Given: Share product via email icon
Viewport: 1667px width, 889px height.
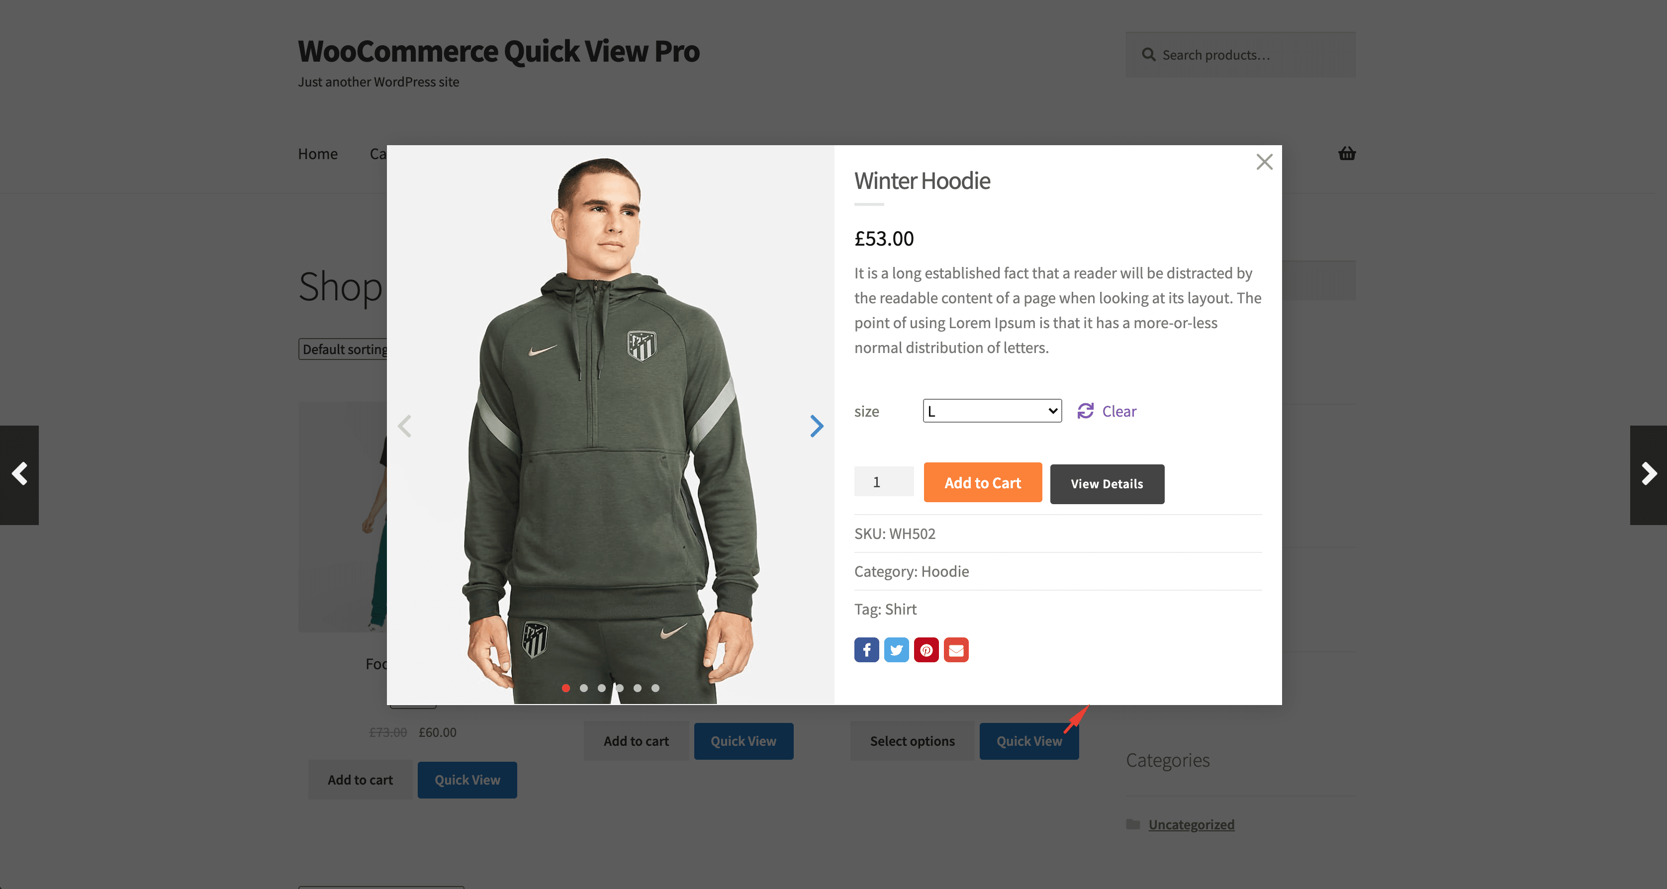Looking at the screenshot, I should 956,650.
